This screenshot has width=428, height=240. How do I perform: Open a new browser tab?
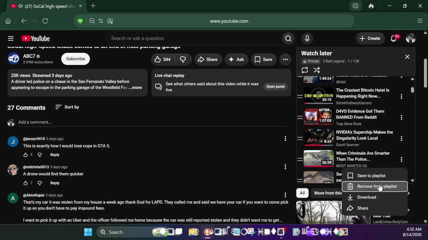point(93,6)
